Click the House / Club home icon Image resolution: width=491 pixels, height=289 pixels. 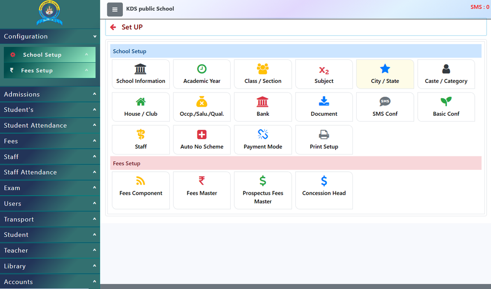(140, 101)
